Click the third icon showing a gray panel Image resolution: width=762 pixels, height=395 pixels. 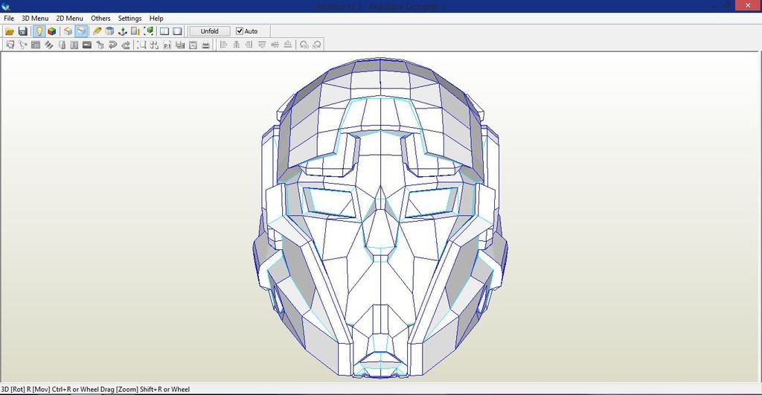pyautogui.click(x=36, y=45)
